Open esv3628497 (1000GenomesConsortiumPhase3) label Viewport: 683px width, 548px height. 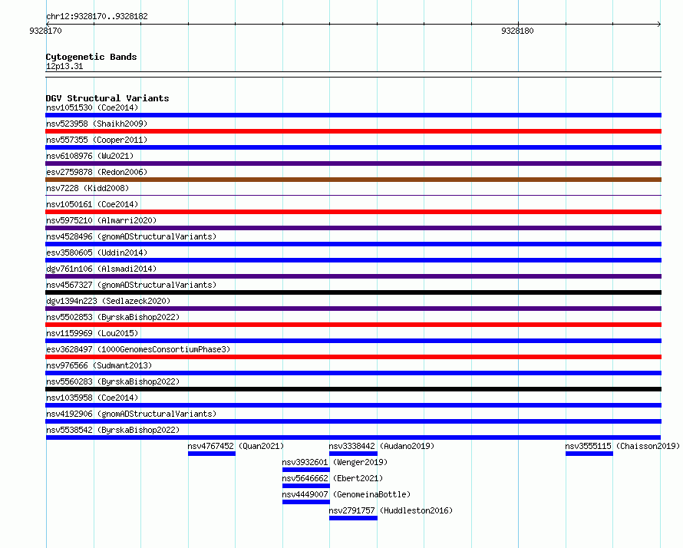(138, 349)
